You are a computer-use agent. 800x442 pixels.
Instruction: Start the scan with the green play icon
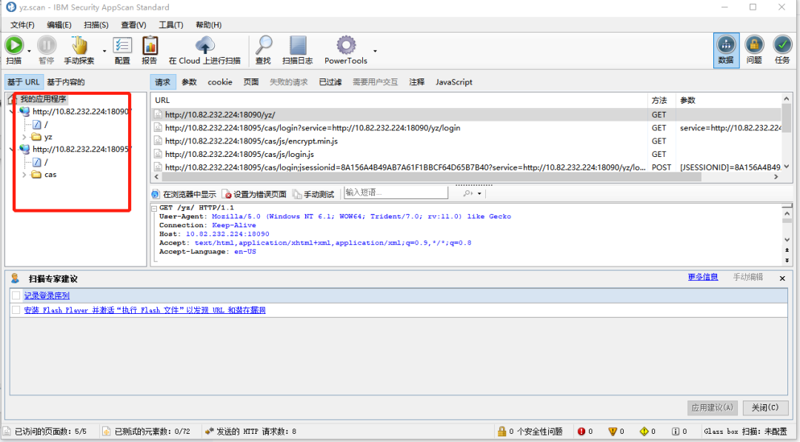click(x=14, y=45)
